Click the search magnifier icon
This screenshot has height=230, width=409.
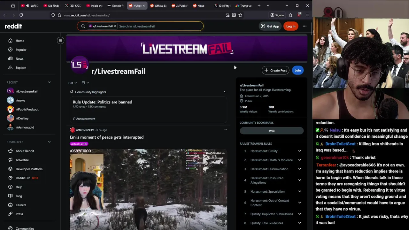[x=83, y=26]
